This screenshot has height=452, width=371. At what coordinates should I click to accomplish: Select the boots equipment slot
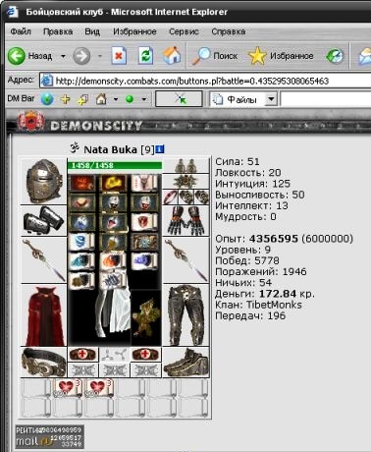click(x=185, y=363)
